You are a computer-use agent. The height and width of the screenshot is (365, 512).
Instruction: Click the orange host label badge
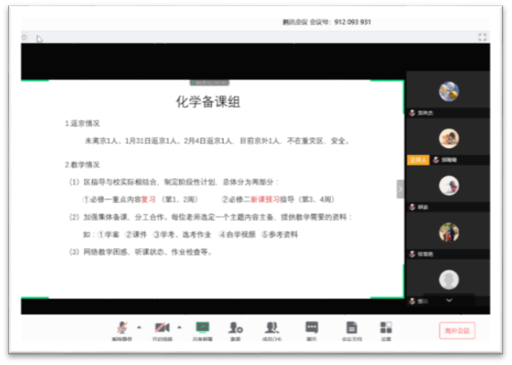(418, 160)
